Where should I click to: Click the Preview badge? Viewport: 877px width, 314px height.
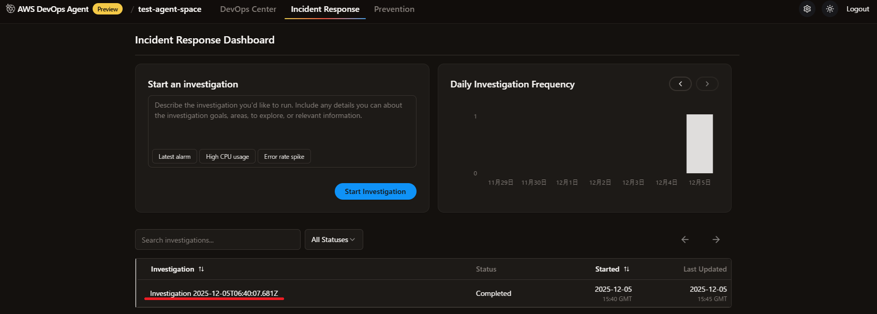[108, 9]
